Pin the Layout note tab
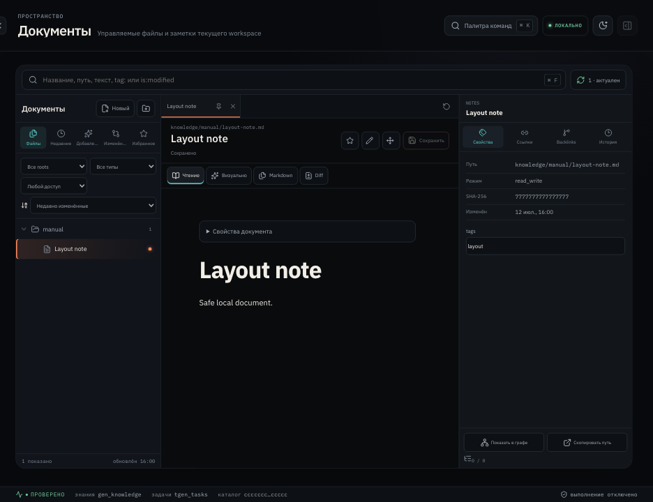Screen dimensions: 653x502 218,106
